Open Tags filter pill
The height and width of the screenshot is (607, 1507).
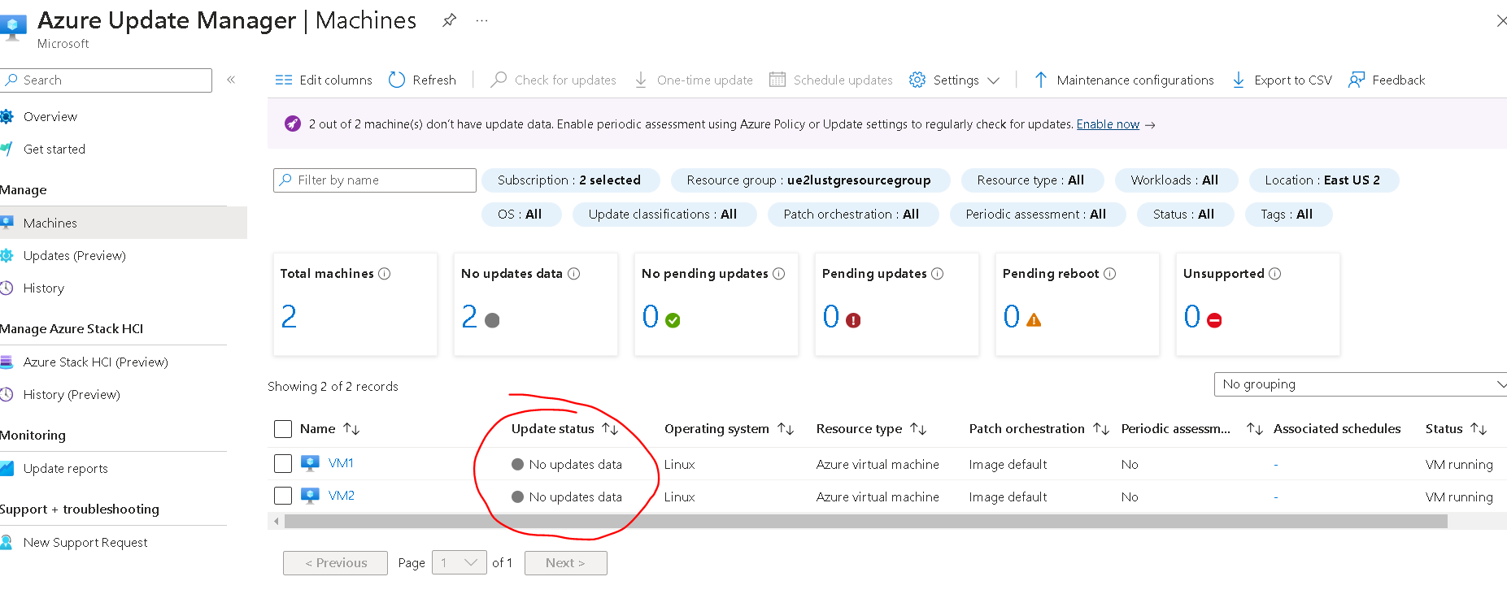tap(1287, 215)
